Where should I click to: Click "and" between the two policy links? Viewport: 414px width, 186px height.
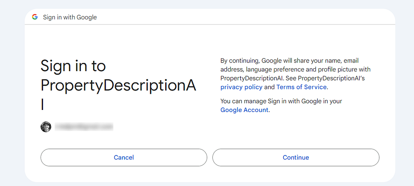tap(270, 87)
